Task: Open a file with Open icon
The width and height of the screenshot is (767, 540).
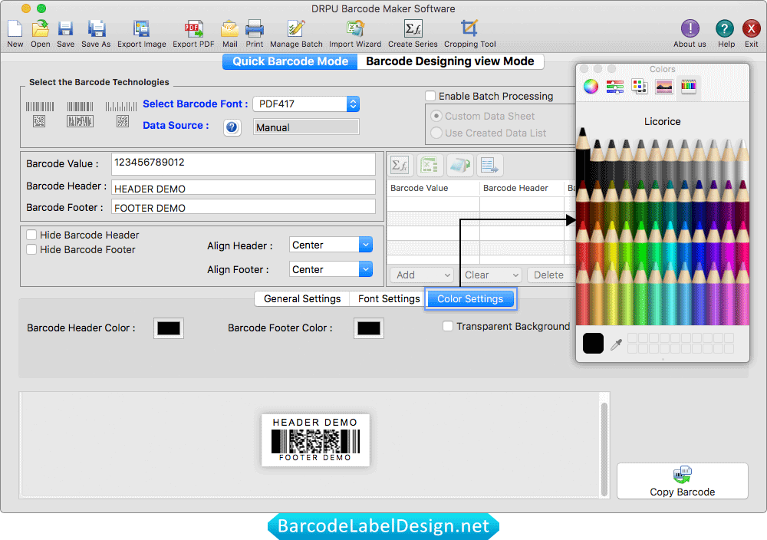Action: click(40, 29)
